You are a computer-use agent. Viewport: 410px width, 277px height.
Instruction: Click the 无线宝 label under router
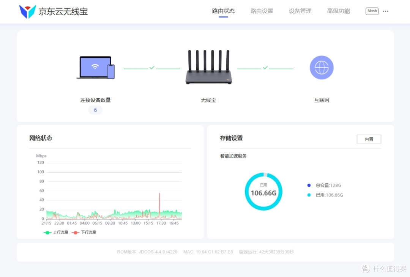[x=208, y=100]
